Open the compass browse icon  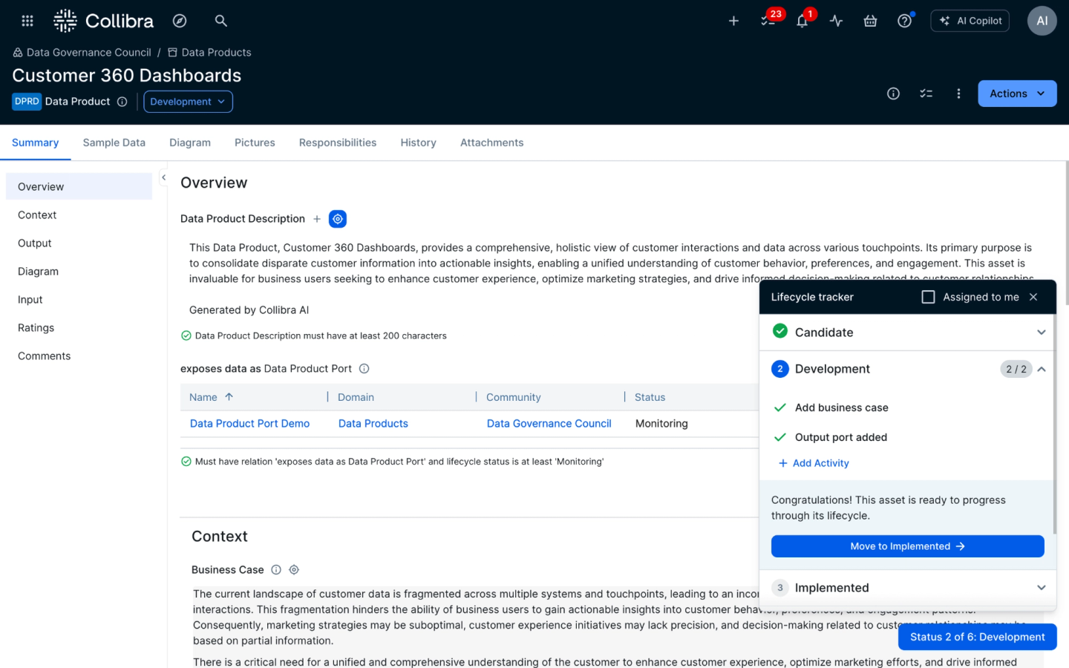(180, 21)
